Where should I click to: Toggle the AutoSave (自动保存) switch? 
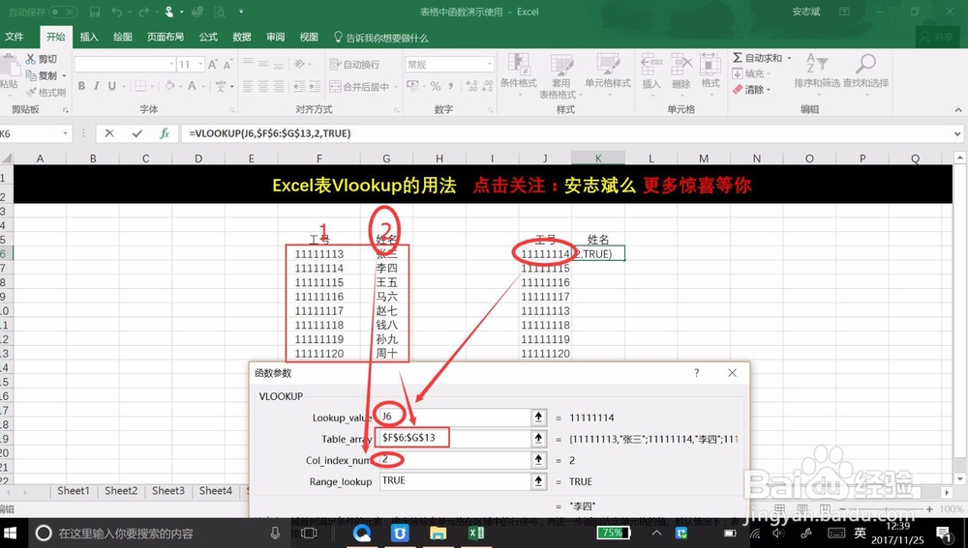[x=63, y=12]
